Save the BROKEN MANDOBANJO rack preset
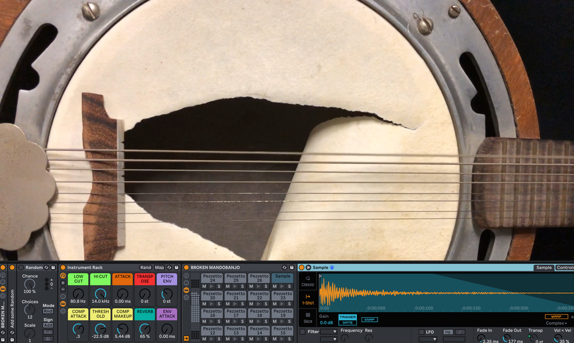 coord(292,268)
